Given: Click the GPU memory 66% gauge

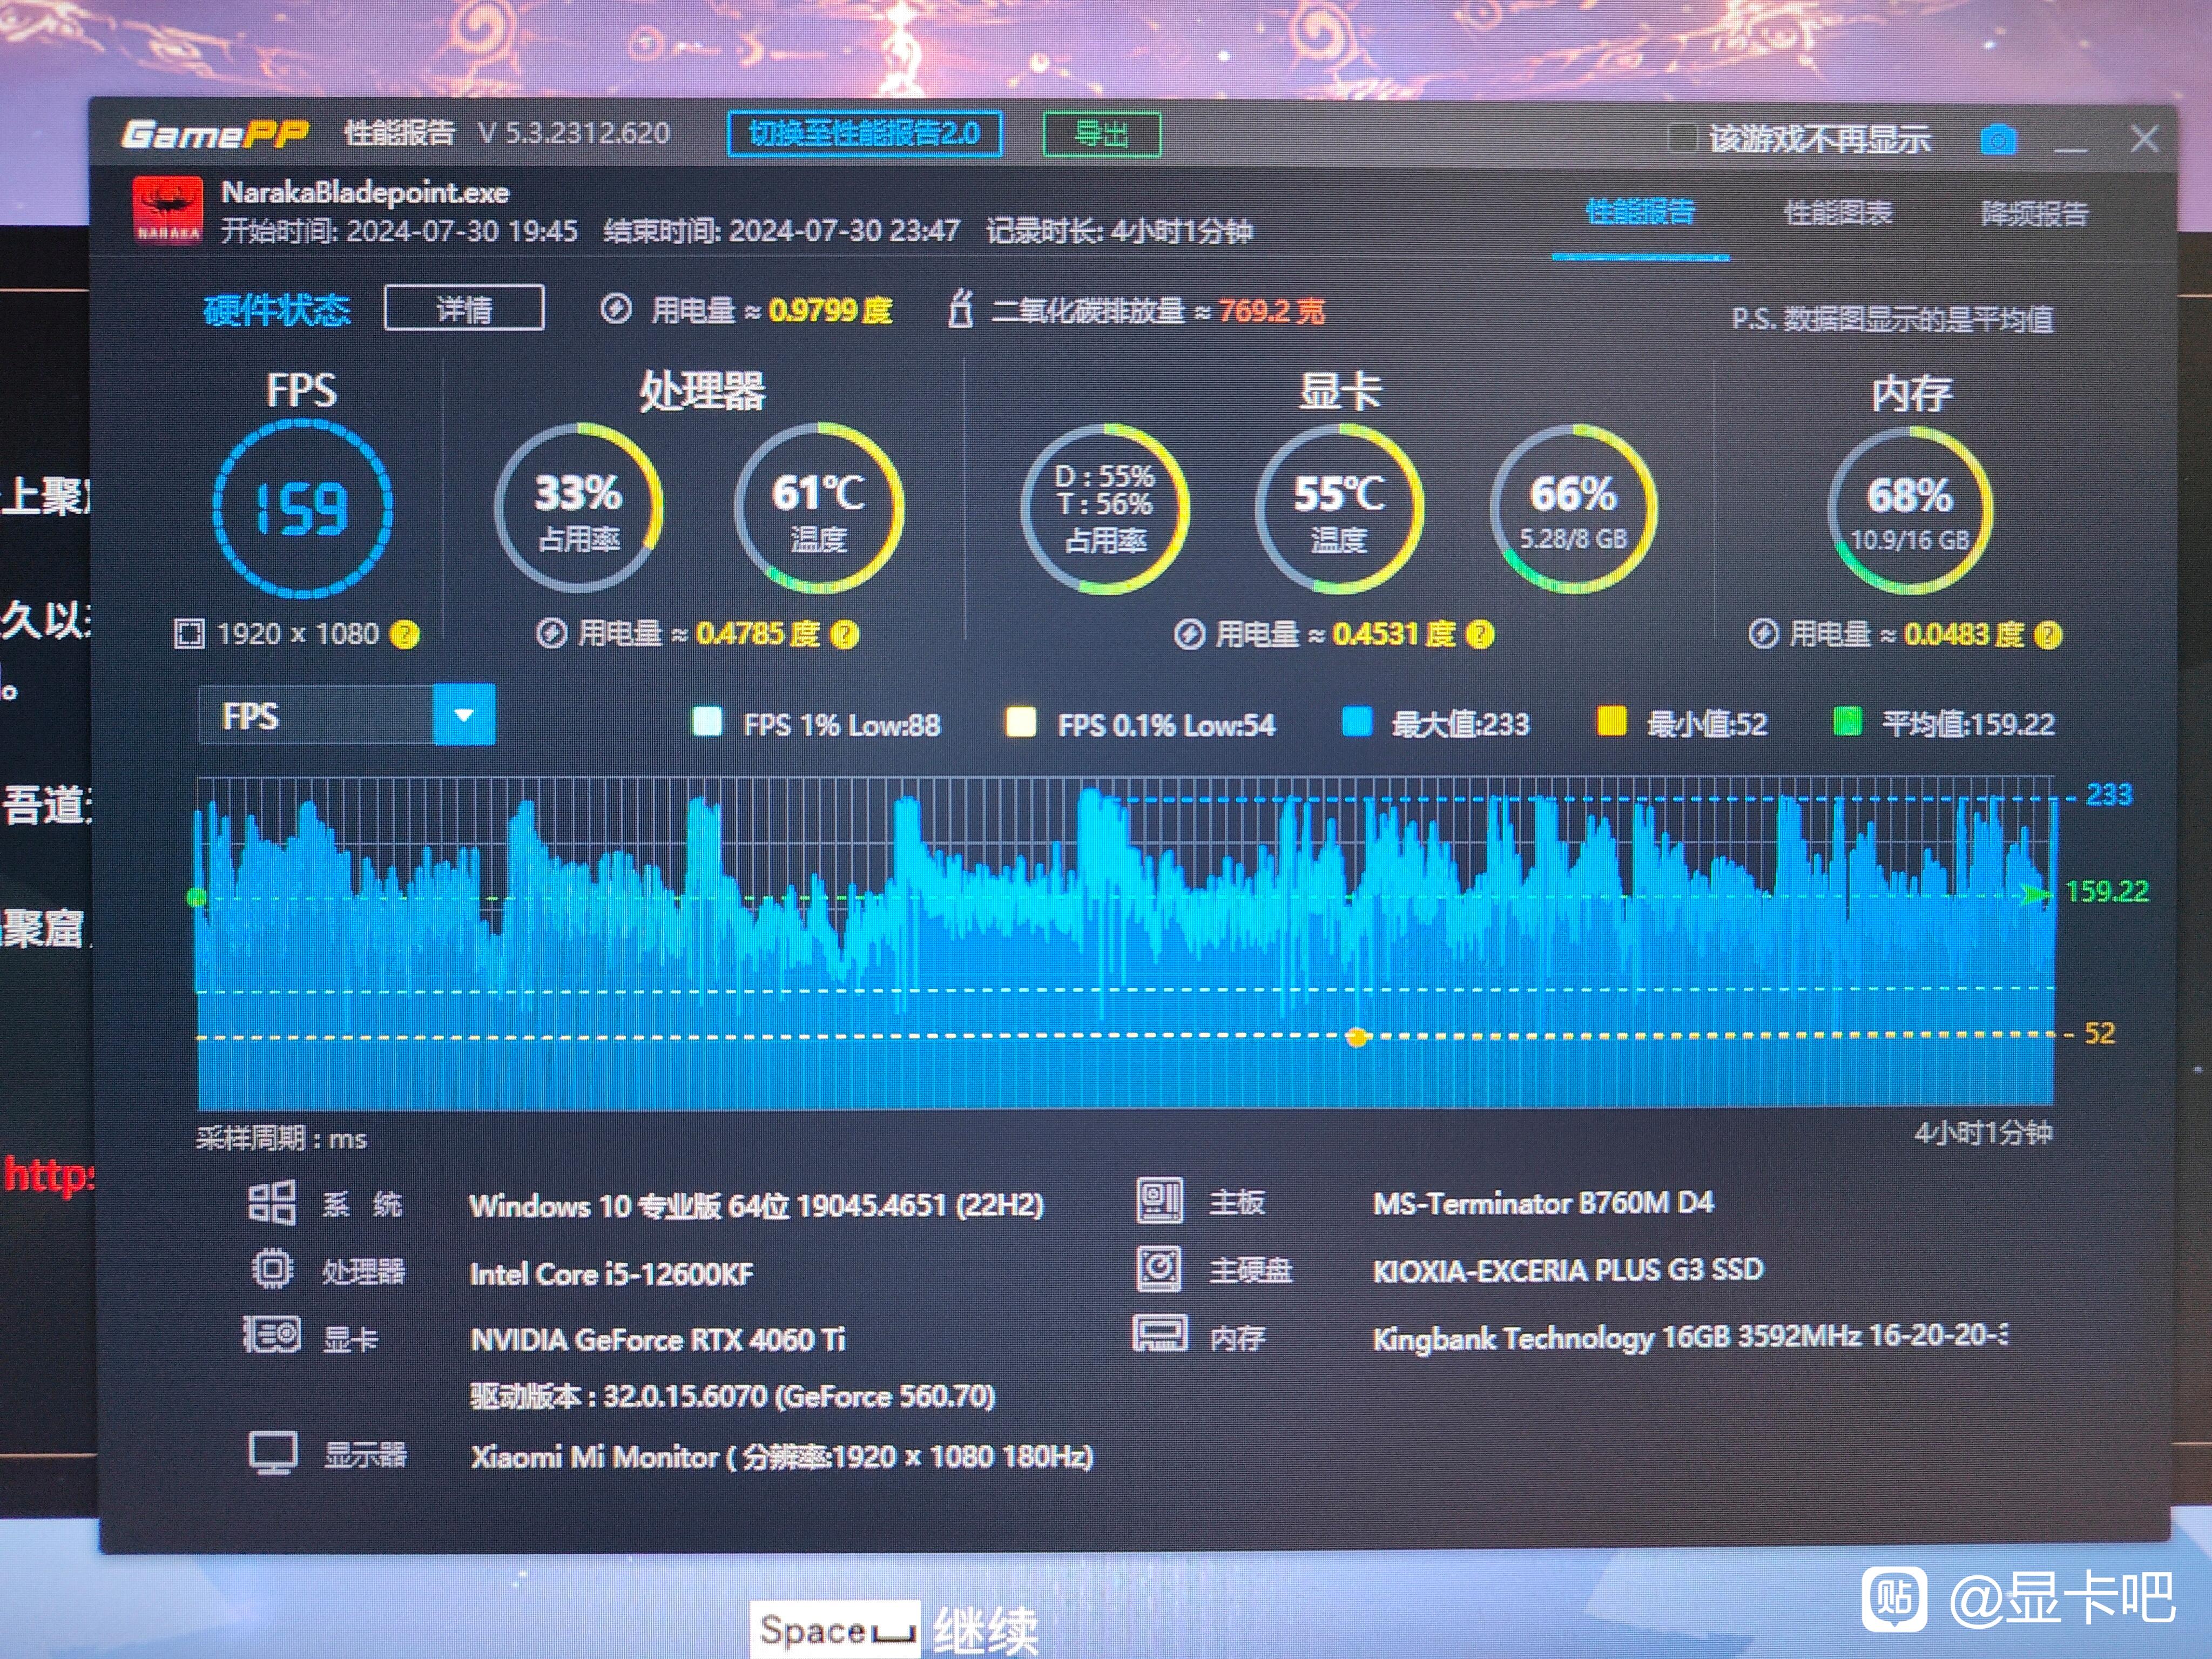Looking at the screenshot, I should click(x=1573, y=508).
